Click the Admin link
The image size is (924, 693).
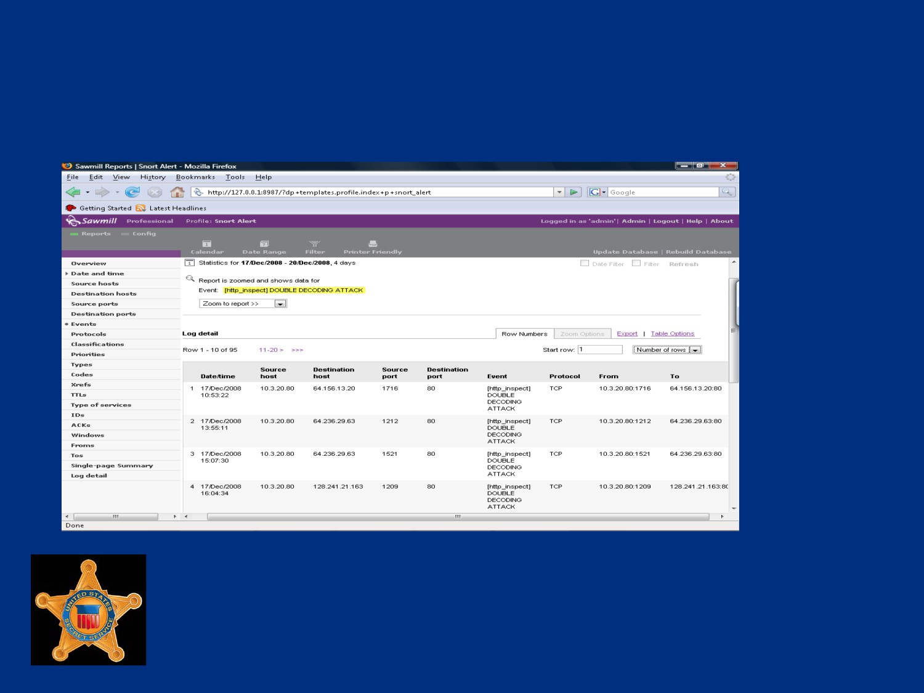(x=633, y=221)
